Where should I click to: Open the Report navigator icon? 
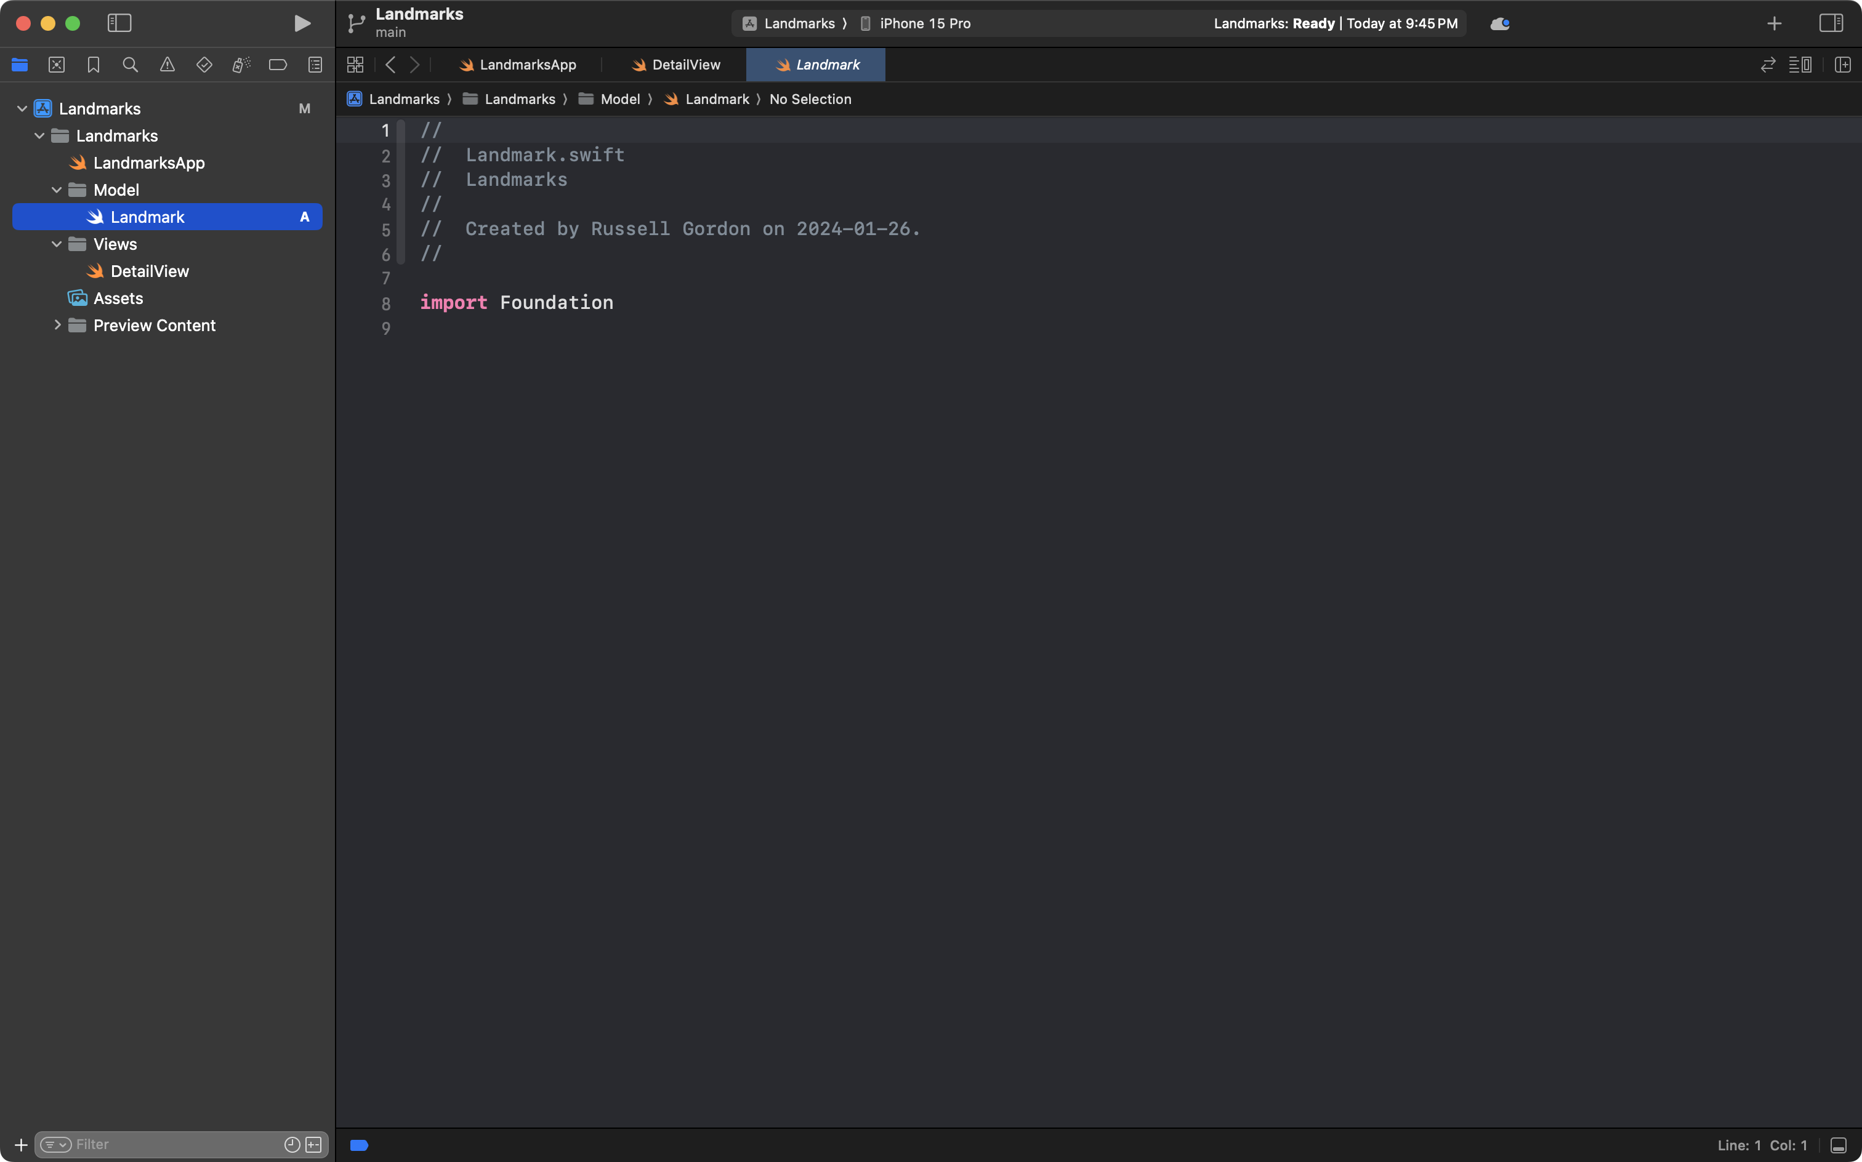pos(315,65)
